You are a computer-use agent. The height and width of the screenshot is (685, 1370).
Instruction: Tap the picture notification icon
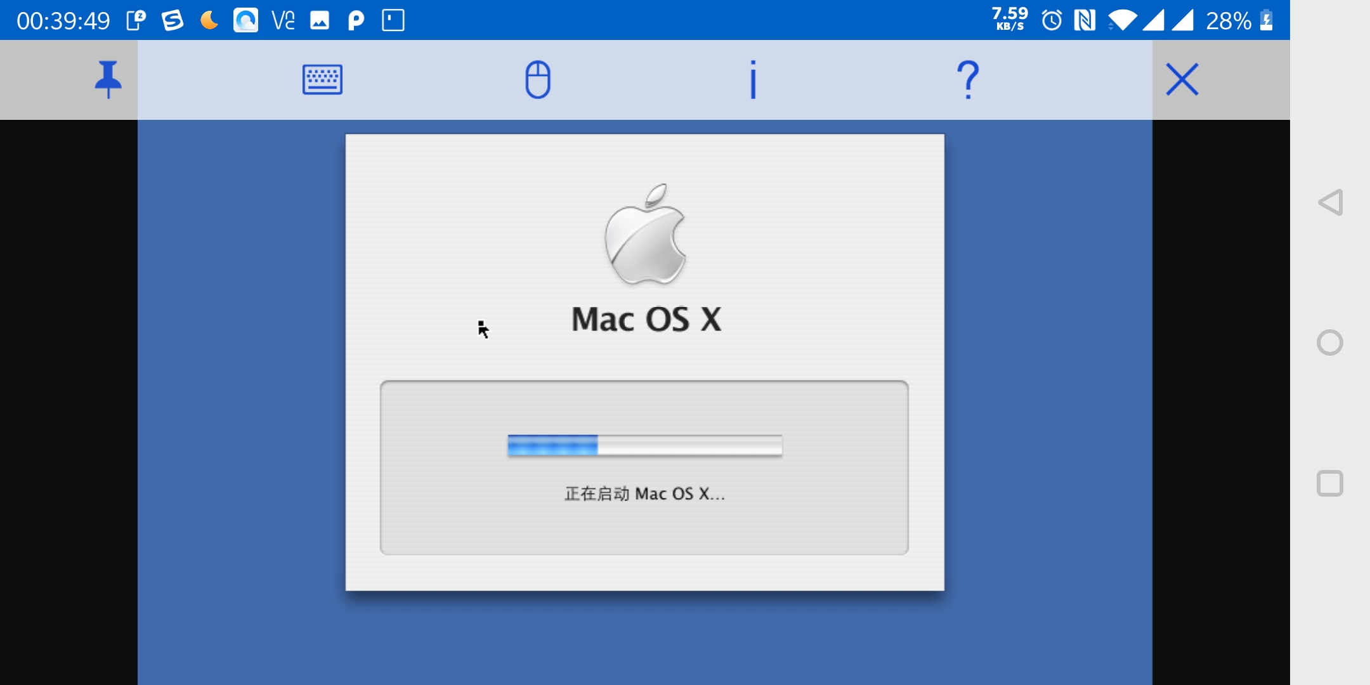319,21
